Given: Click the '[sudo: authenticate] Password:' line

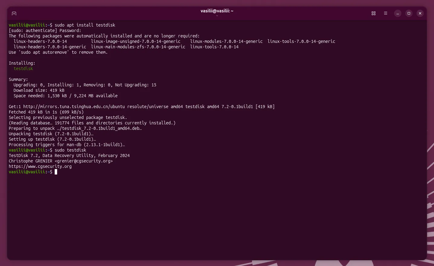Looking at the screenshot, I should coord(45,30).
